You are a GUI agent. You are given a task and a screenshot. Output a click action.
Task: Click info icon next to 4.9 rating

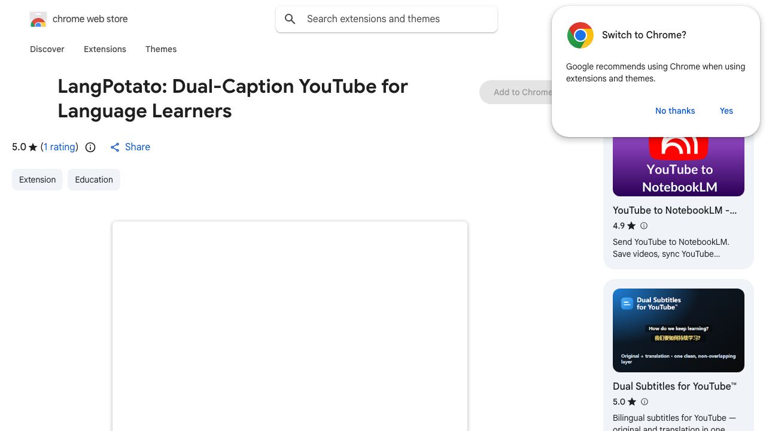(x=644, y=226)
